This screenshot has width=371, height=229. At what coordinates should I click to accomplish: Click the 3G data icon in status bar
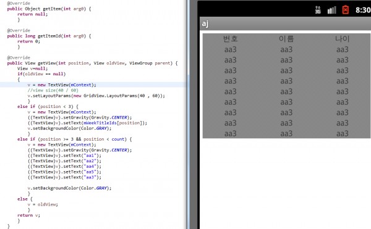[318, 10]
